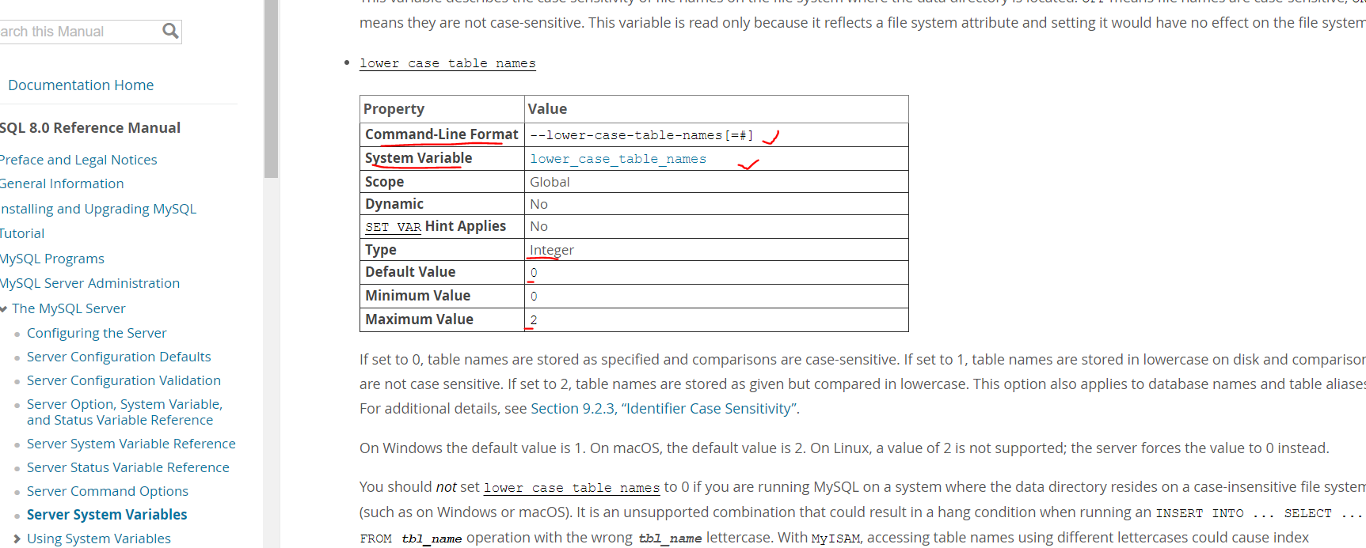Viewport: 1366px width, 548px height.
Task: Click Command-Line Format property cell
Action: (x=442, y=134)
